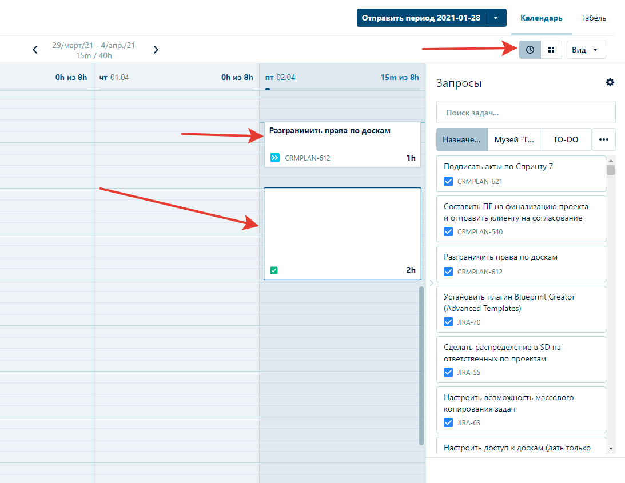Collapse the Запросы side panel chevron
625x483 pixels.
tap(431, 282)
